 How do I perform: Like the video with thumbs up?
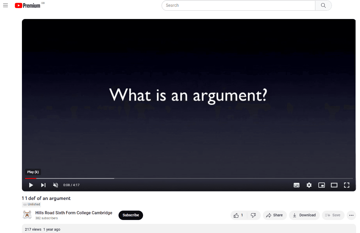[x=239, y=215]
